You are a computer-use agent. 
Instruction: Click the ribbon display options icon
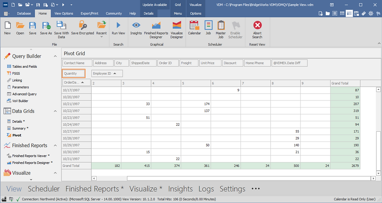coord(332,5)
